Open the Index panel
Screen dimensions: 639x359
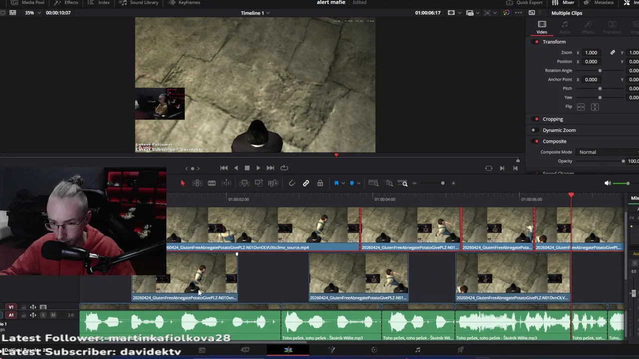click(99, 2)
